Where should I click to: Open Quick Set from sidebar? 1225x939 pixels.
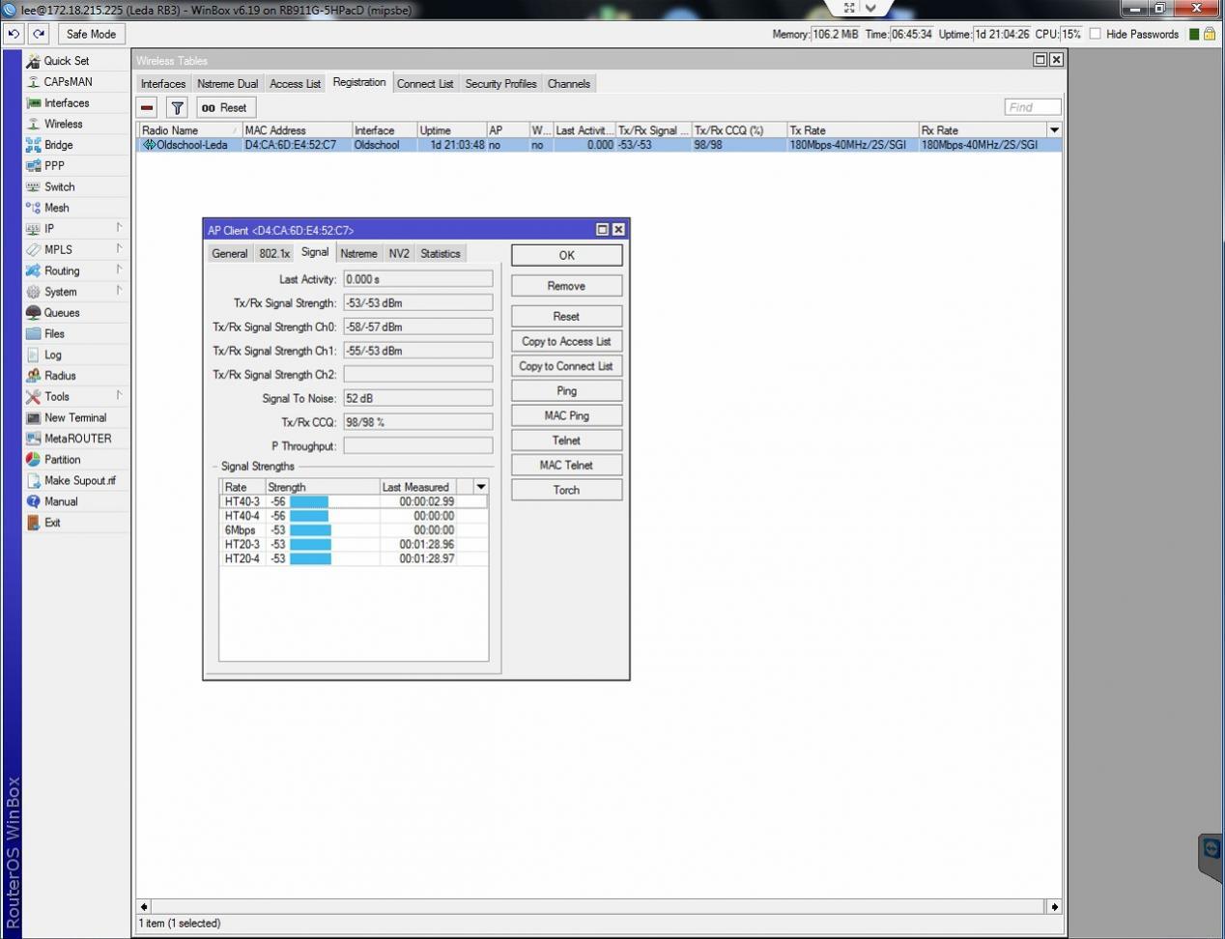click(x=66, y=61)
